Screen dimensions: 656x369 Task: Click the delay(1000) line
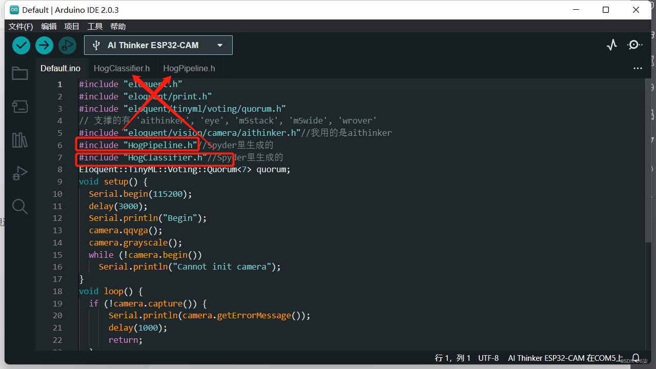pos(138,328)
